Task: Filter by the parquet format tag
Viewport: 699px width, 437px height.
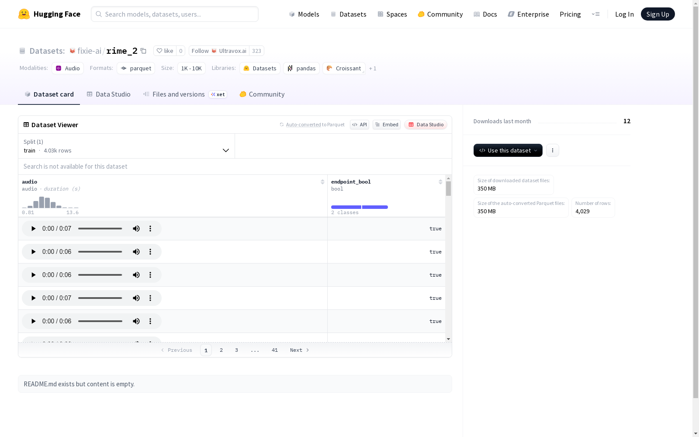Action: [136, 68]
